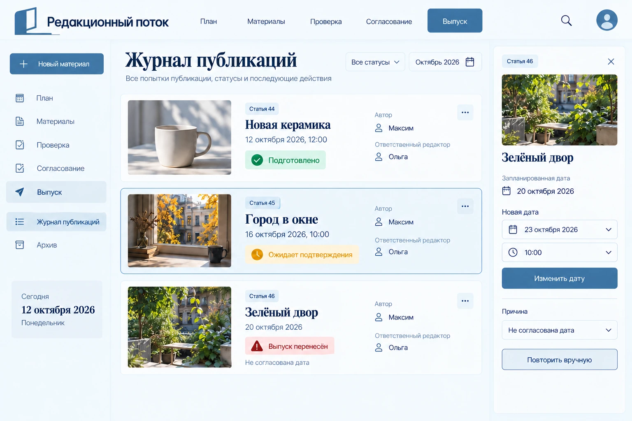Expand the 10:00 time dropdown
This screenshot has height=421, width=632.
pos(560,252)
